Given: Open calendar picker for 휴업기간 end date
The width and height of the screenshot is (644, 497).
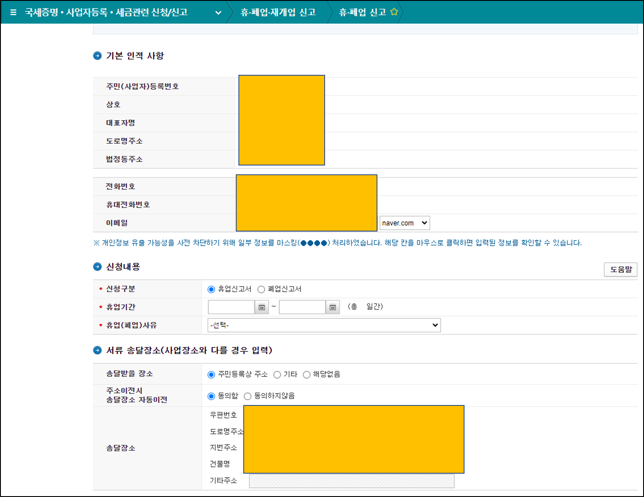Looking at the screenshot, I should (334, 307).
